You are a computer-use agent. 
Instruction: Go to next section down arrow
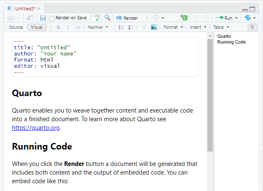click(207, 18)
